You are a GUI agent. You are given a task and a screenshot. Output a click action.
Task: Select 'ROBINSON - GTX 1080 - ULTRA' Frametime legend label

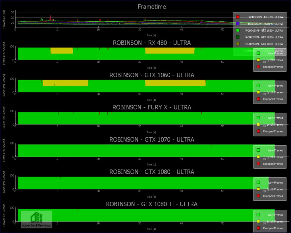click(x=264, y=44)
